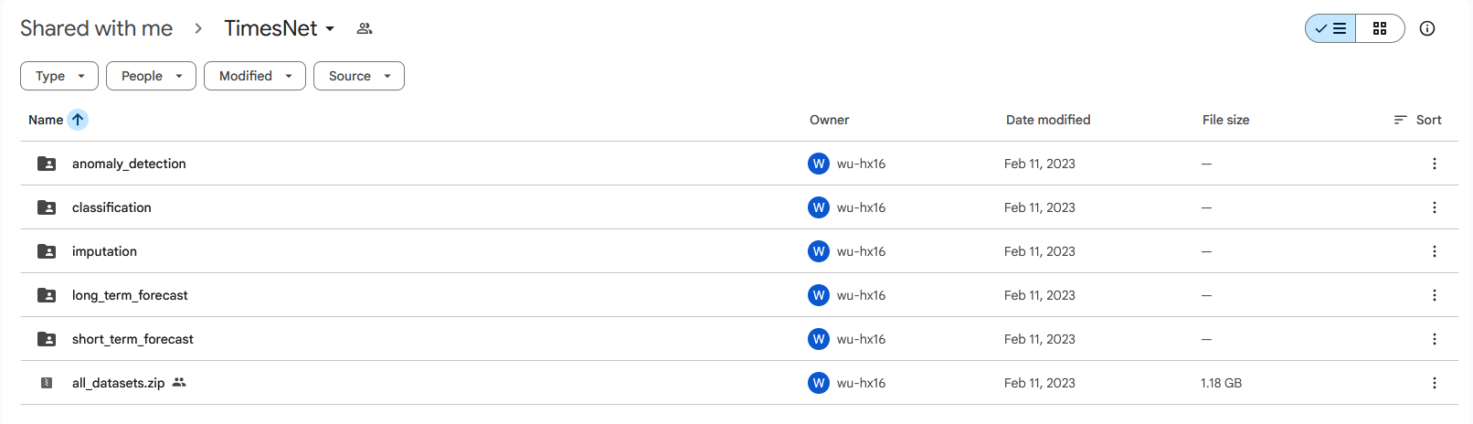Click the shared folder people icon beside TimesNet
The image size is (1473, 424).
click(365, 28)
